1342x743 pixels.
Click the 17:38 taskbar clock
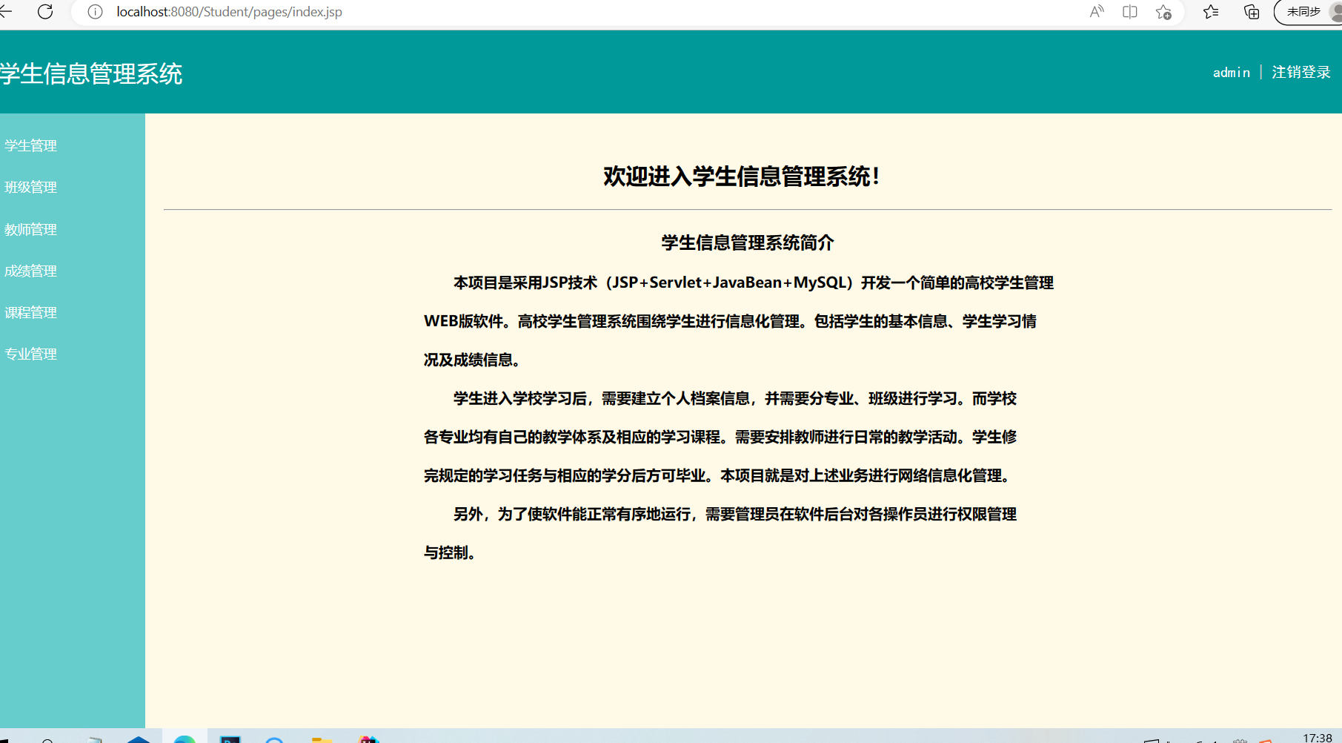pos(1318,737)
